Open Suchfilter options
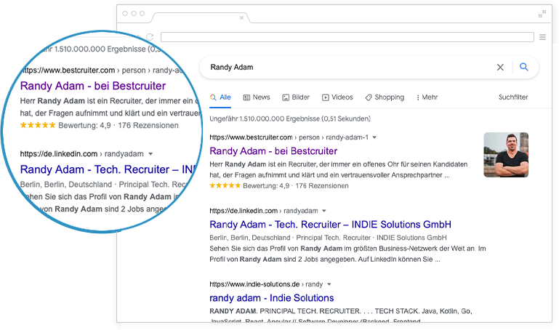Image resolution: width=559 pixels, height=330 pixels. point(513,97)
